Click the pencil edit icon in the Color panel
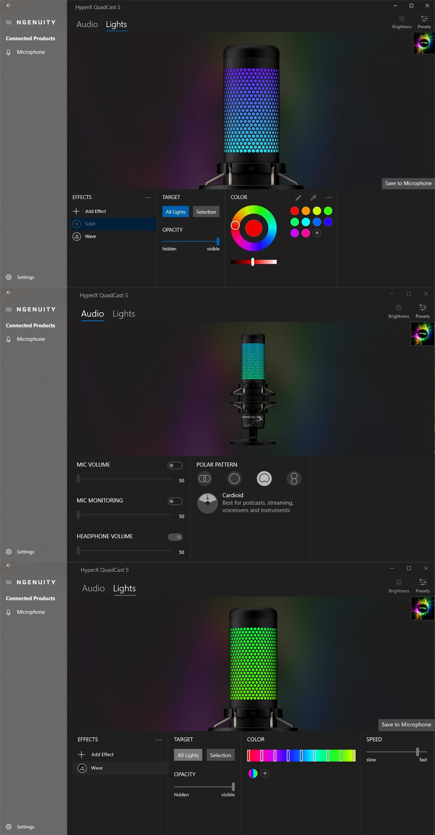This screenshot has width=435, height=835. tap(298, 198)
